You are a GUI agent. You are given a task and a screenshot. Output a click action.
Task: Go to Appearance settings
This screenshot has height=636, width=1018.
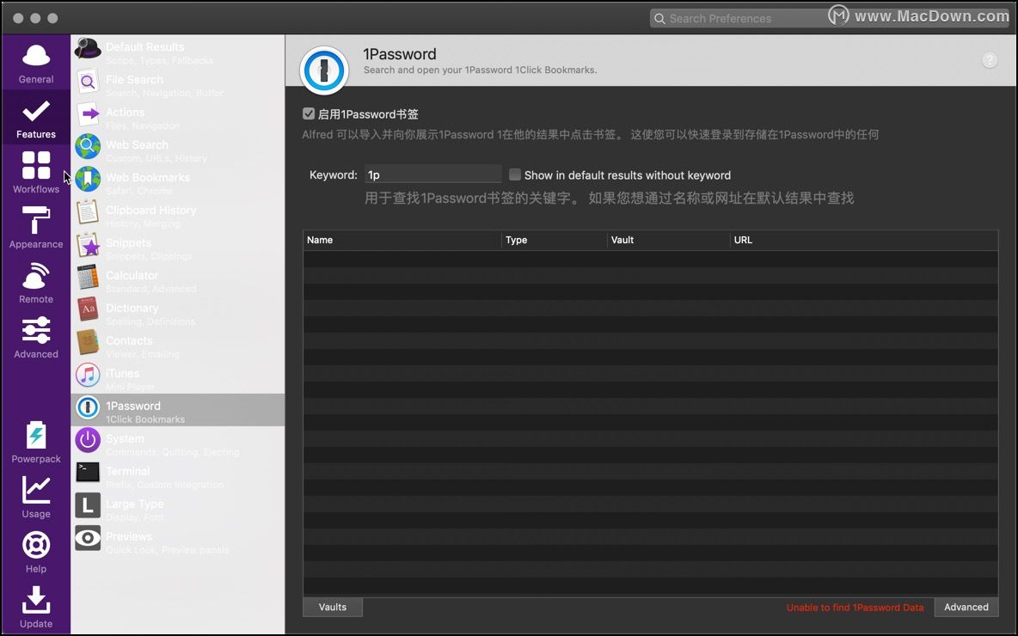36,228
